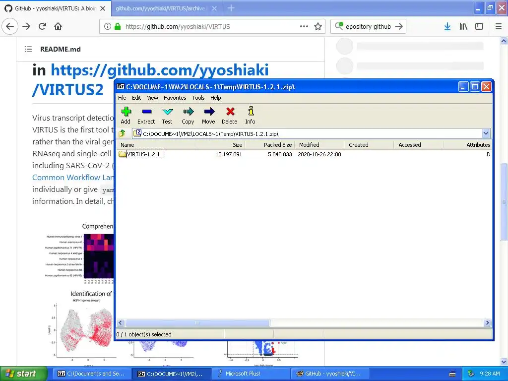Maximize the 7-Zip window
This screenshot has height=381, width=508.
[x=475, y=87]
